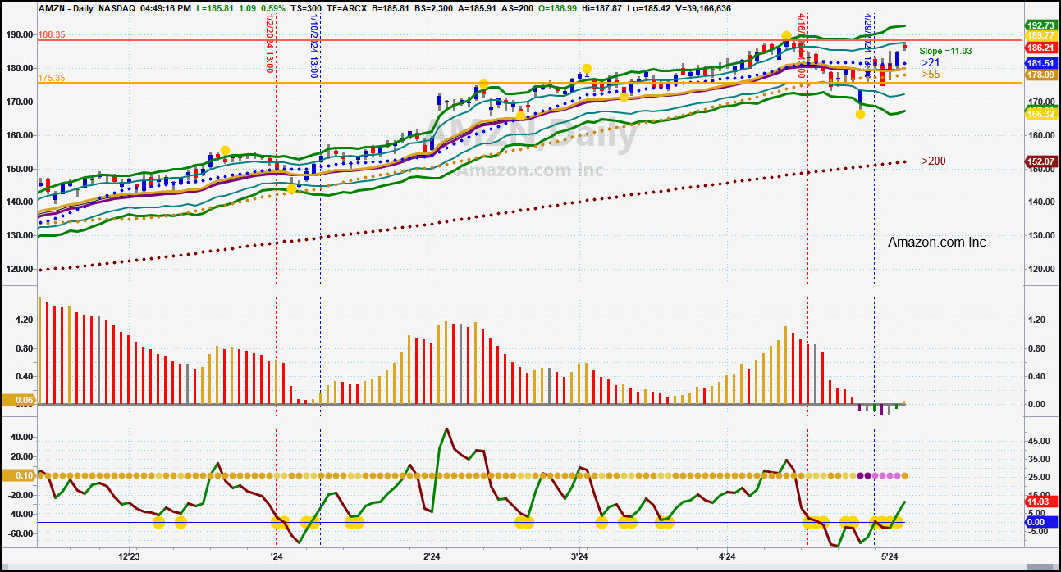1061x572 pixels.
Task: Click the 45.00 oscillator scale label
Action: pos(1040,440)
